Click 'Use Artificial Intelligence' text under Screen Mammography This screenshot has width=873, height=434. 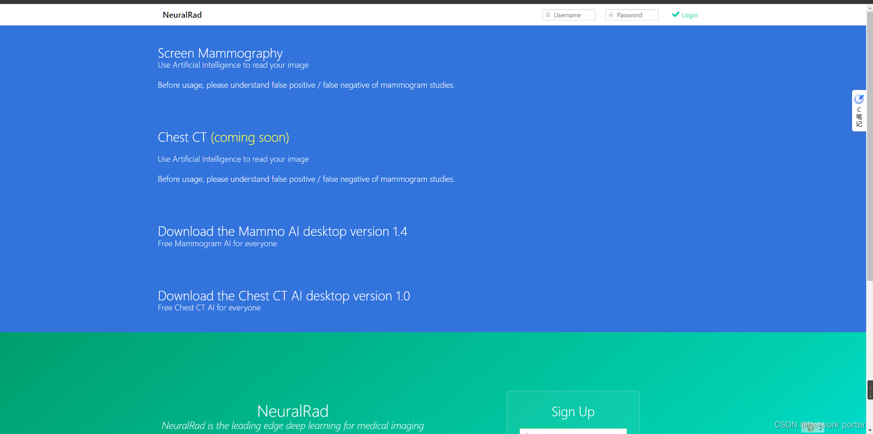point(233,65)
